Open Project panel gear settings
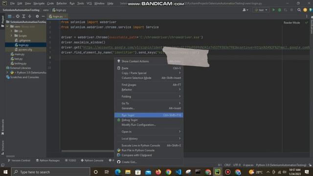 37,16
